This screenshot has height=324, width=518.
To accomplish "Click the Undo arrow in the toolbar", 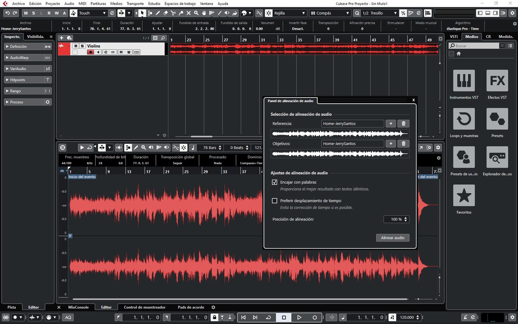I will 8,13.
